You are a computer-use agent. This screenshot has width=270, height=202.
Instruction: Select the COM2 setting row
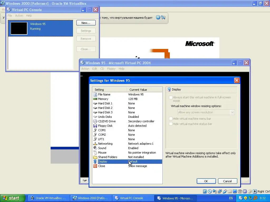[127, 135]
